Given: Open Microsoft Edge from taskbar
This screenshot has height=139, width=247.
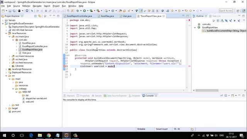Looking at the screenshot, I should [x=31, y=136].
